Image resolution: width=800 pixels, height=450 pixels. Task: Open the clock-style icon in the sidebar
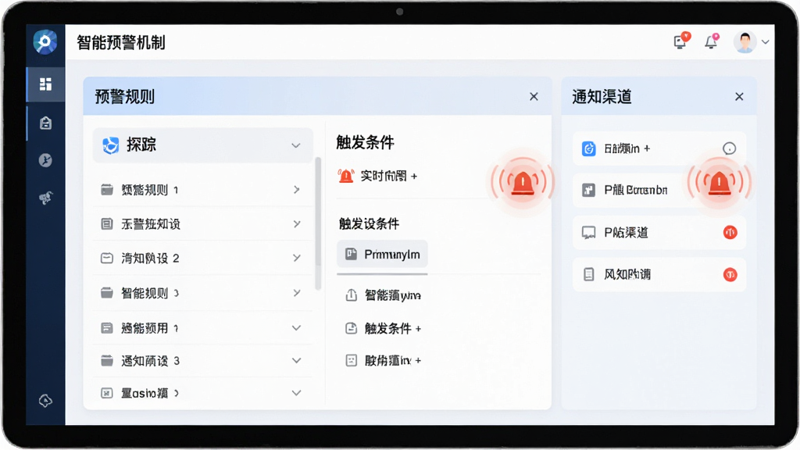coord(45,160)
